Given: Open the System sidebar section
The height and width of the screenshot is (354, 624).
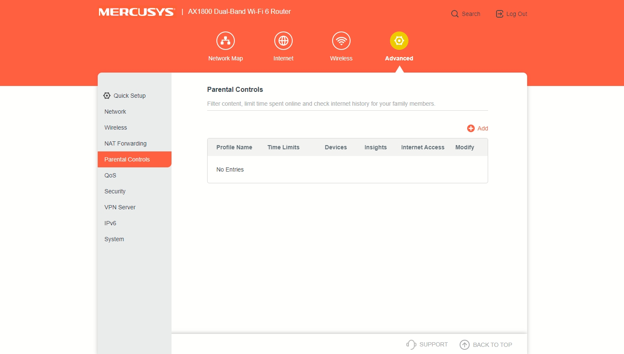Looking at the screenshot, I should tap(114, 239).
